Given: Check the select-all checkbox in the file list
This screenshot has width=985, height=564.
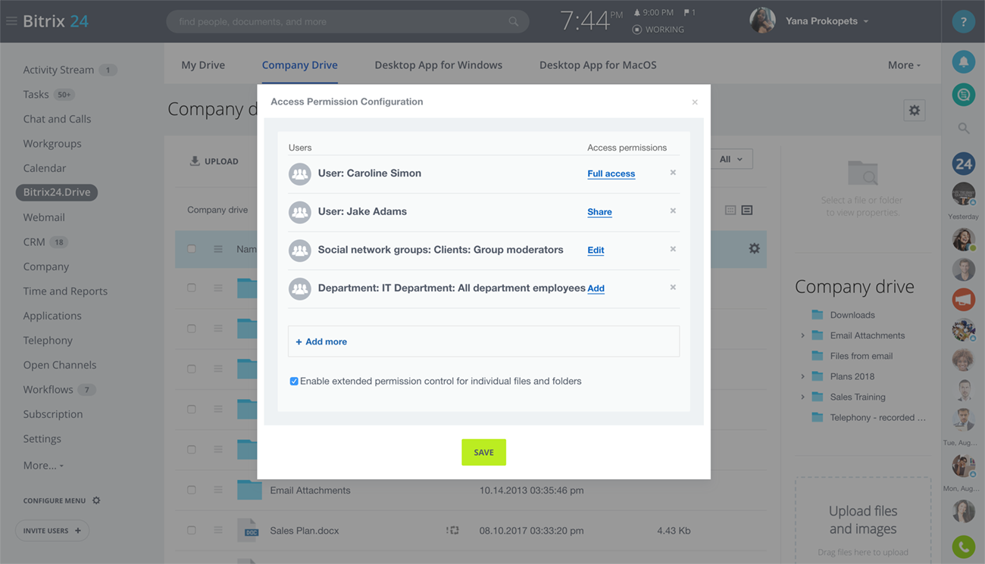Looking at the screenshot, I should (x=191, y=248).
